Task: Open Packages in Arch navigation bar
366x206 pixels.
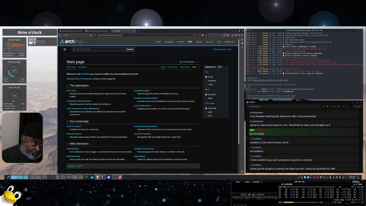Action: pos(169,42)
